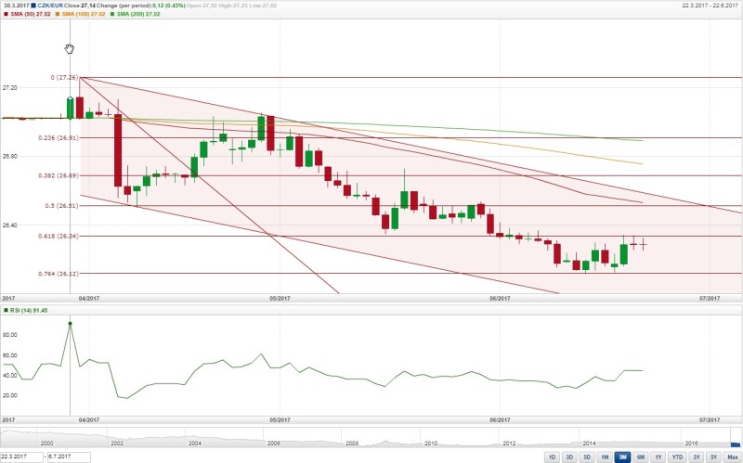The image size is (743, 463).
Task: Display full history with Max button
Action: [732, 457]
